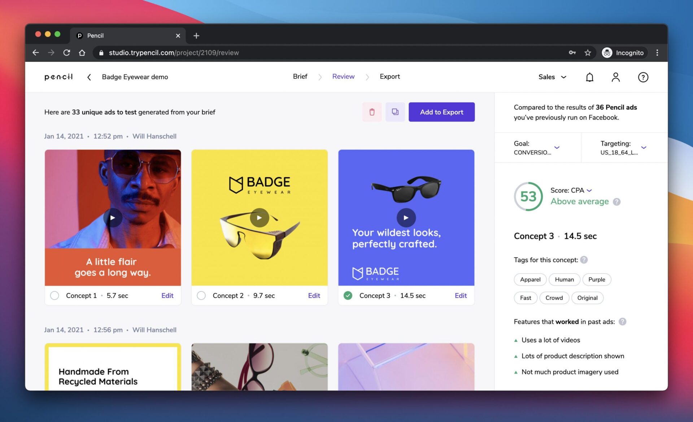
Task: Open the Sales workspace dropdown
Action: click(x=552, y=77)
